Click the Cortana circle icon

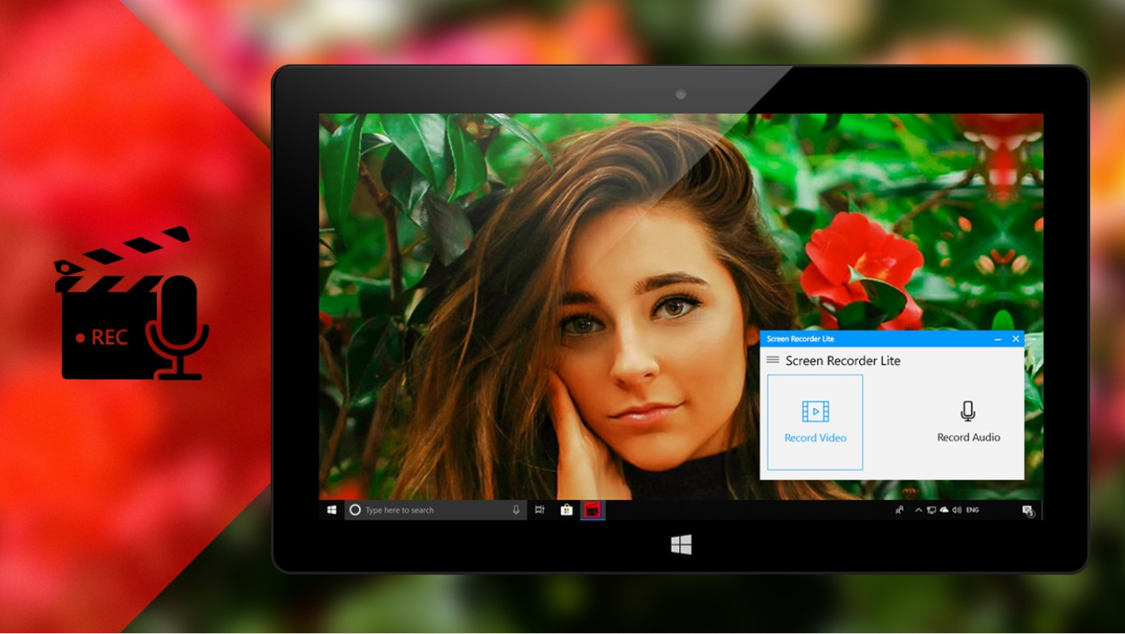click(355, 510)
